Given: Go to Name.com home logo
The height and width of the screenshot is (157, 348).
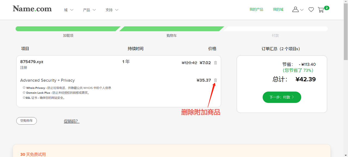Looking at the screenshot, I should 32,9.
